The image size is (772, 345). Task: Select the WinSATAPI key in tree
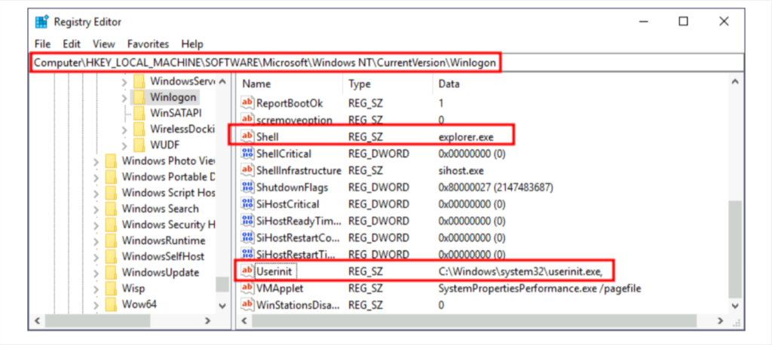click(x=175, y=113)
